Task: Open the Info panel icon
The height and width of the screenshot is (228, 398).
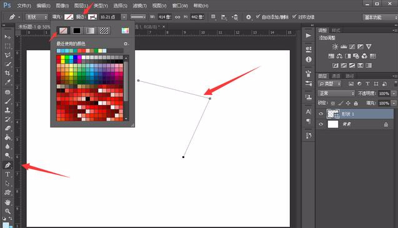Action: click(x=309, y=59)
